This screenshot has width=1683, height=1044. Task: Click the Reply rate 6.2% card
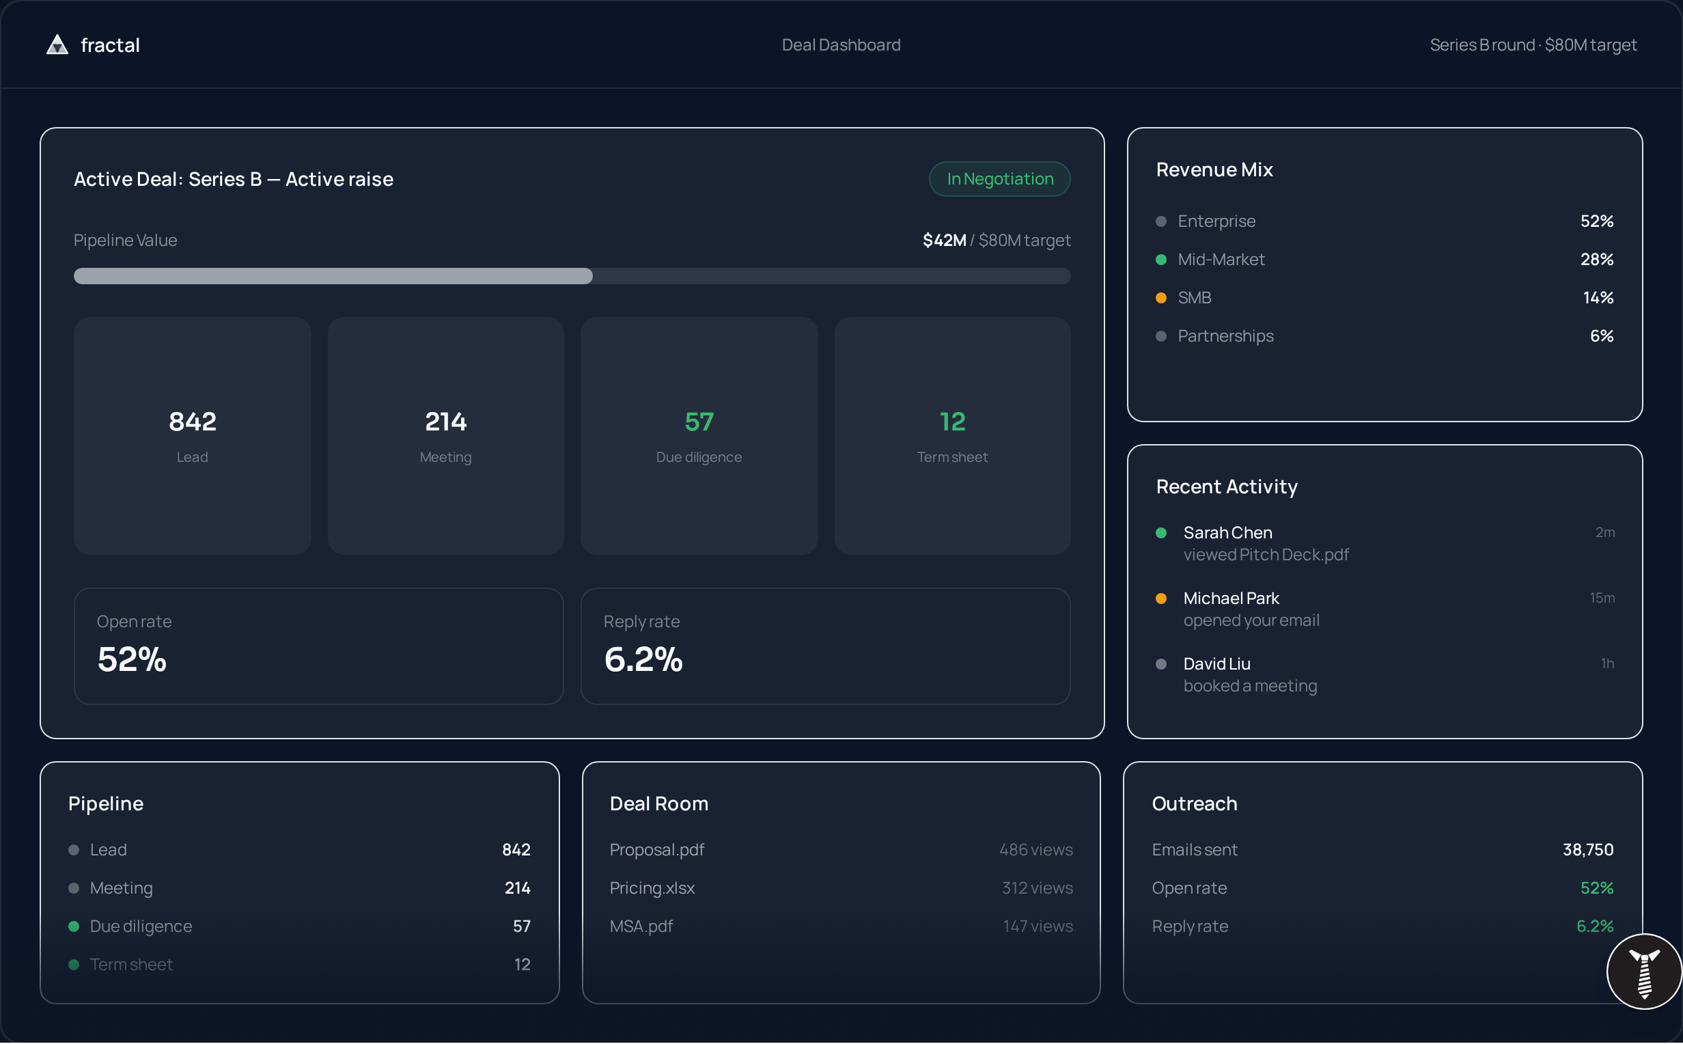tap(825, 648)
